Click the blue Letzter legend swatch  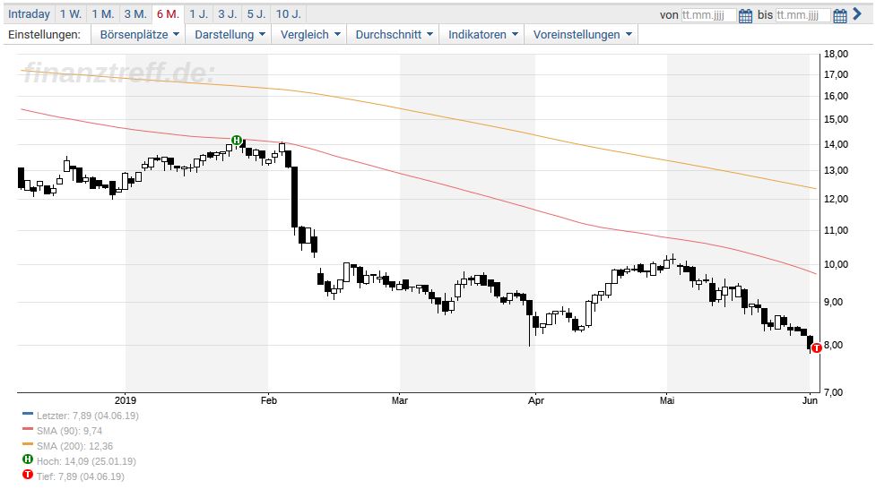[x=28, y=414]
